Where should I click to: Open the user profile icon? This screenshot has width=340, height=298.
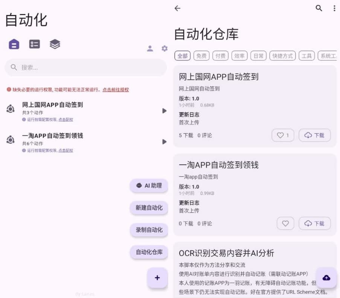[x=150, y=48]
